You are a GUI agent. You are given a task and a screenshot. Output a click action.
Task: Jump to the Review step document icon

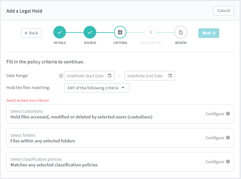click(x=181, y=32)
